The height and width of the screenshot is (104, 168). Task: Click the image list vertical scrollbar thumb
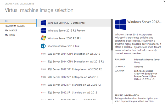[112, 35]
